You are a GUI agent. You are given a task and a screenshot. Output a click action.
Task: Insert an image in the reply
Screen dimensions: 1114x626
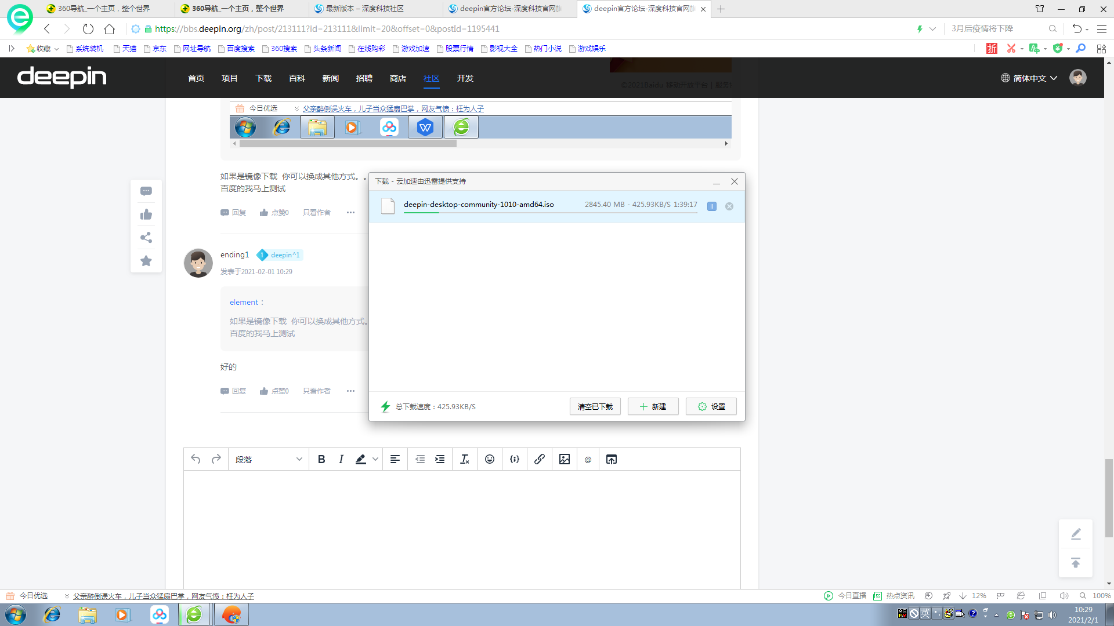(565, 459)
